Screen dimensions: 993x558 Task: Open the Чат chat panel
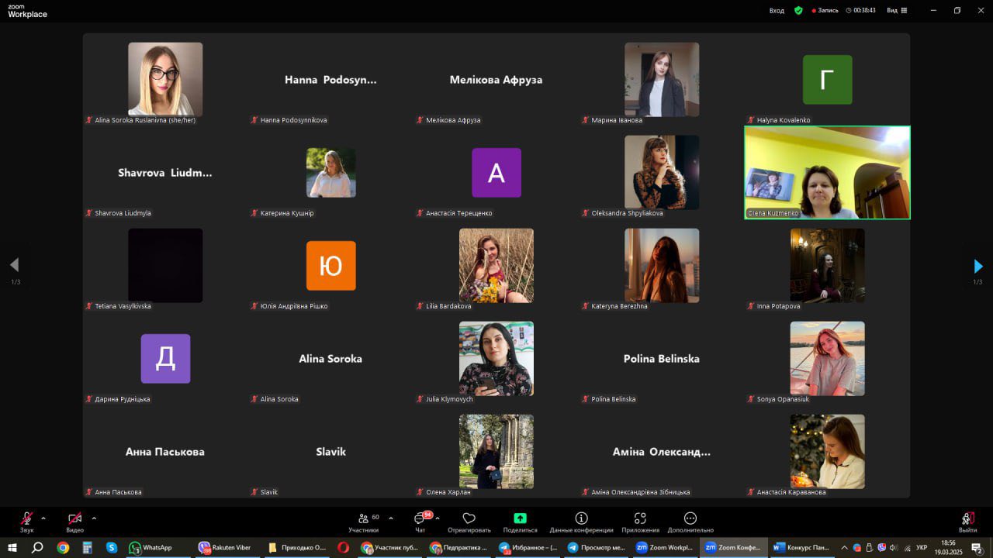coord(420,518)
